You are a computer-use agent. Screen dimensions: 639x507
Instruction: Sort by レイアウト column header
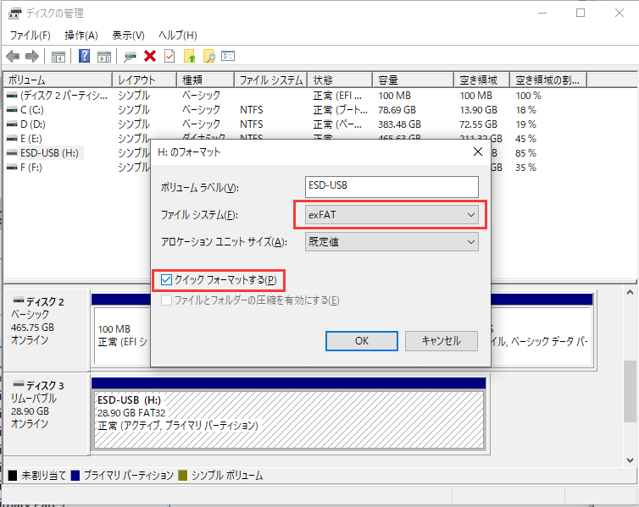[x=145, y=80]
